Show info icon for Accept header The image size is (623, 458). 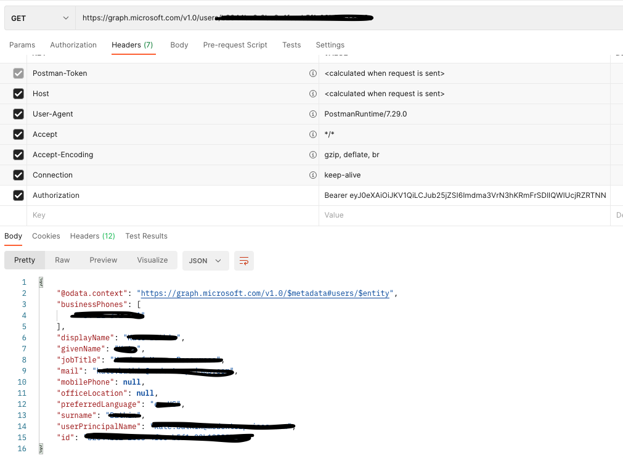(313, 134)
